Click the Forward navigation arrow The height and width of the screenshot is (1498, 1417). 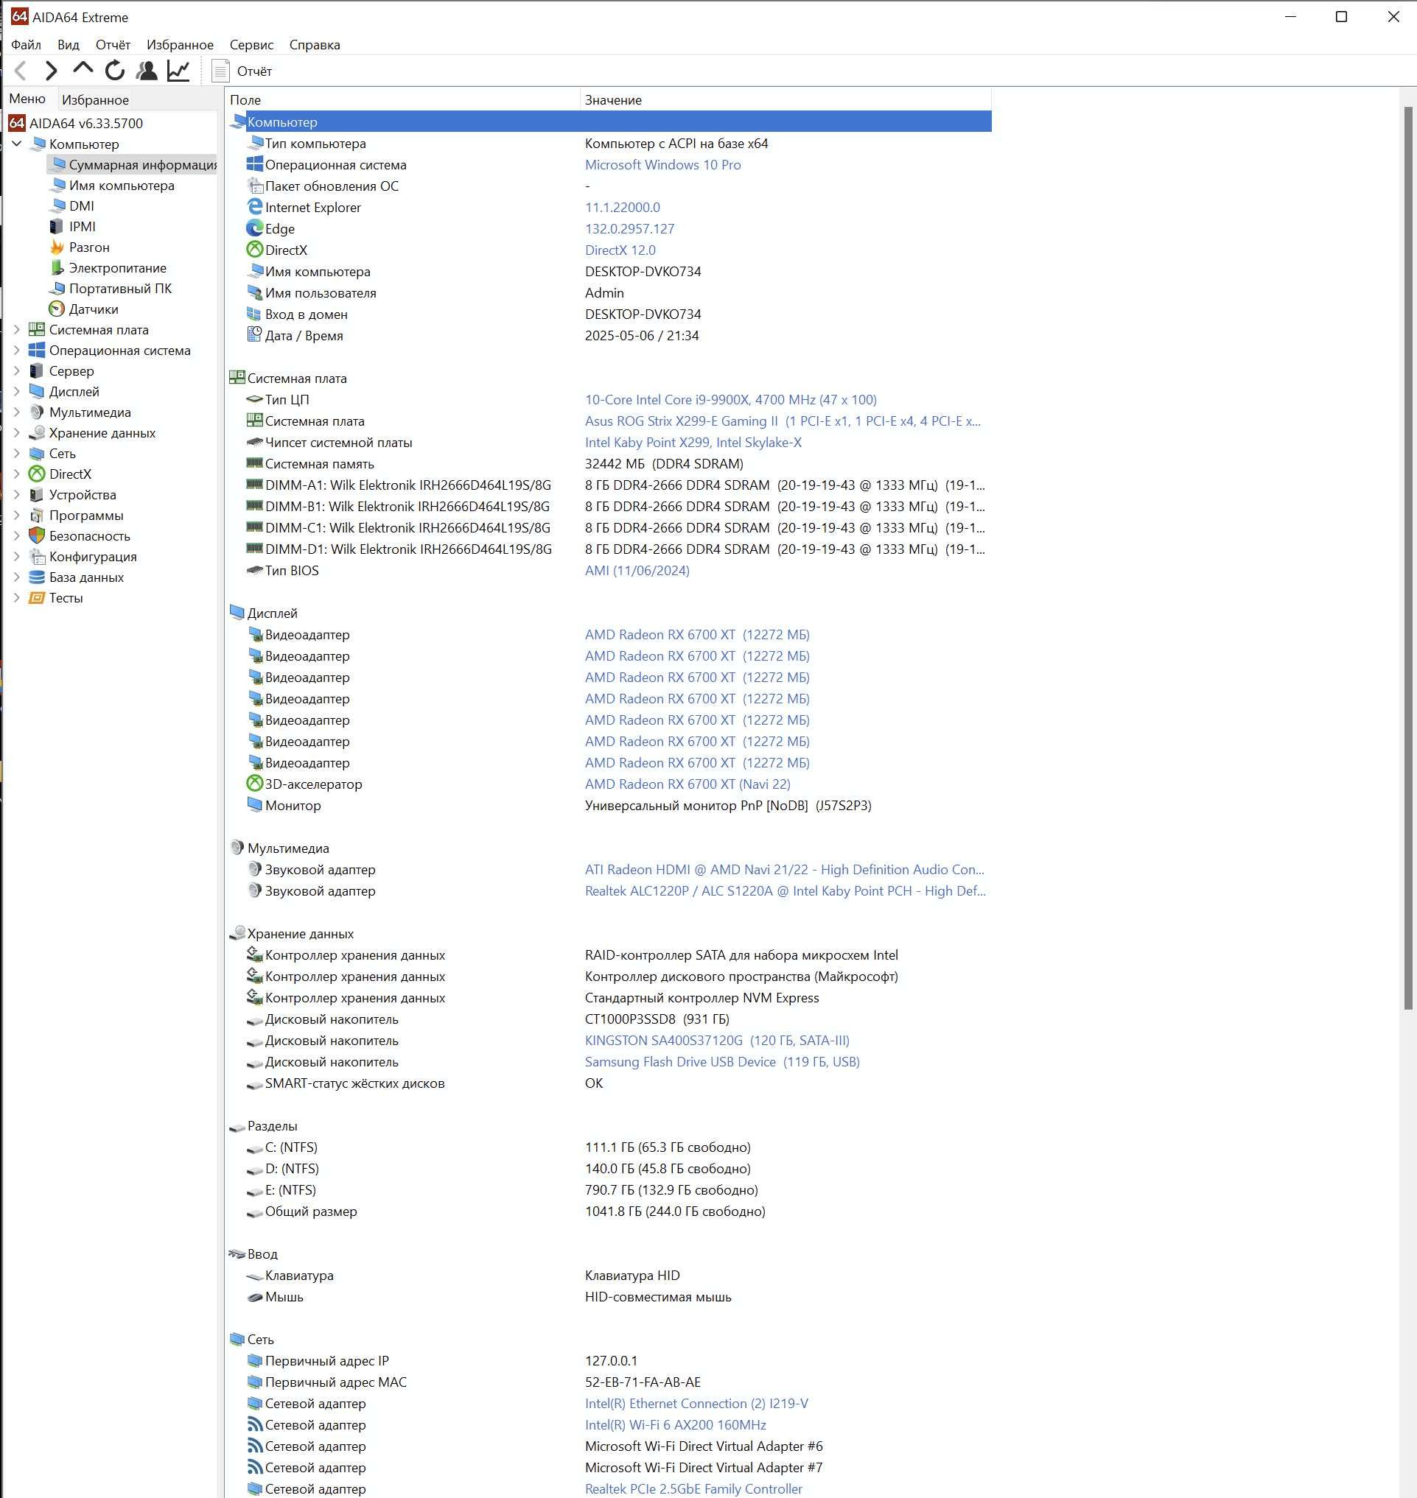coord(52,71)
